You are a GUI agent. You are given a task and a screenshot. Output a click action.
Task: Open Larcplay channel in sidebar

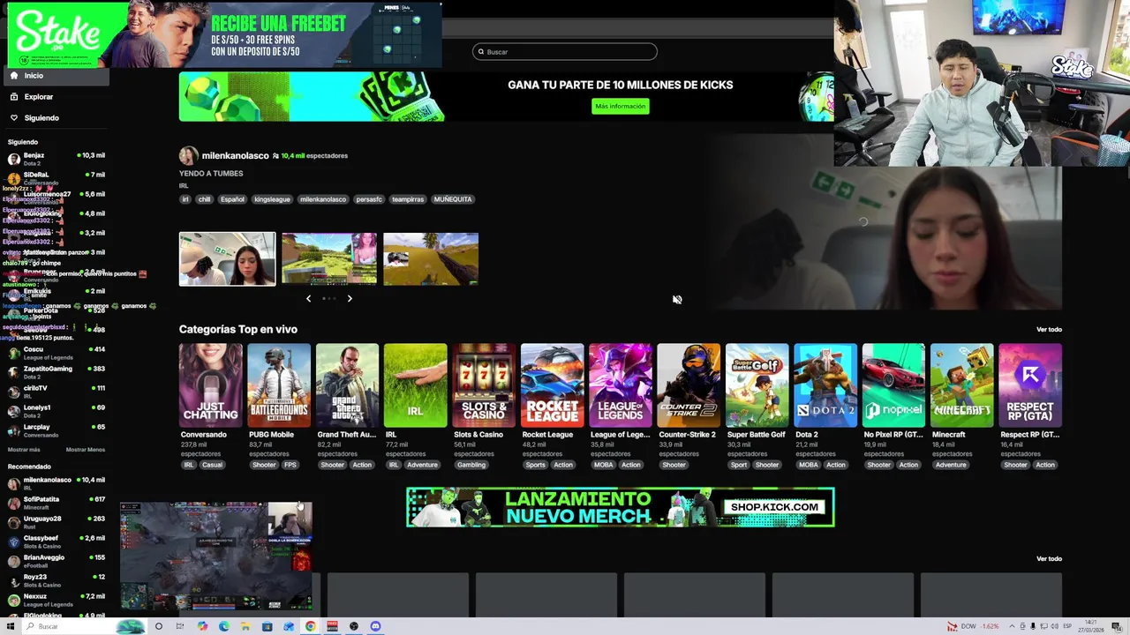point(55,430)
